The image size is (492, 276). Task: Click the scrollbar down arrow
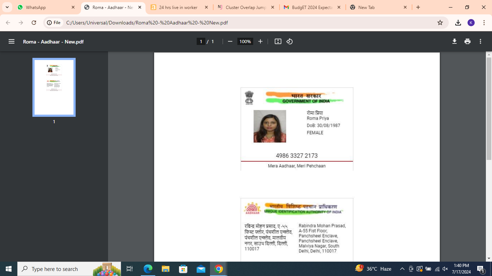click(489, 258)
